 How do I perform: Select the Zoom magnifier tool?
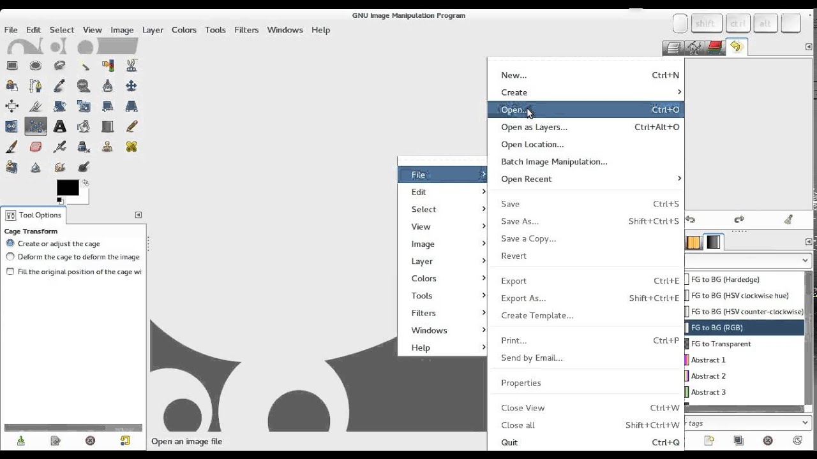click(84, 85)
